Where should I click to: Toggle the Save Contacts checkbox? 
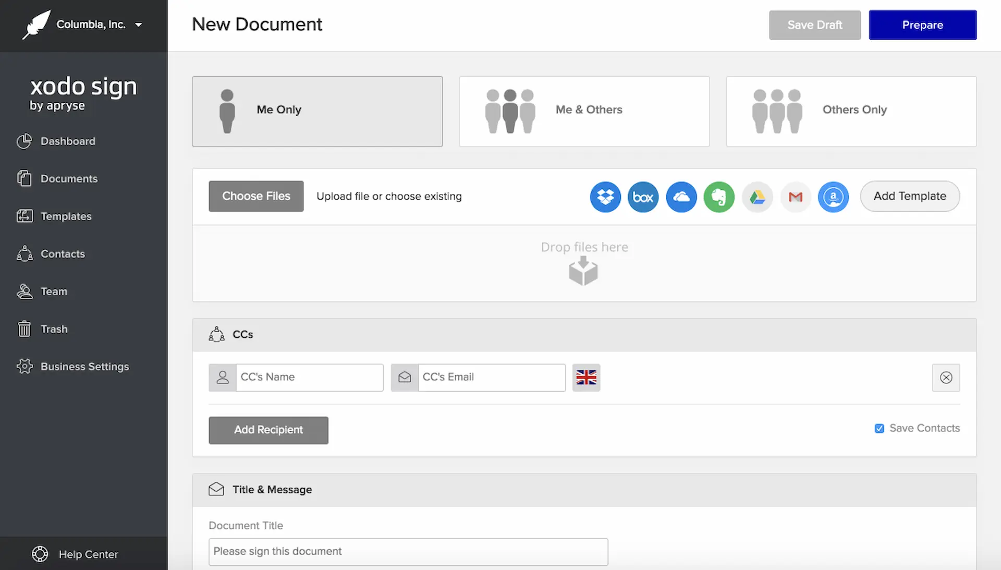[879, 429]
